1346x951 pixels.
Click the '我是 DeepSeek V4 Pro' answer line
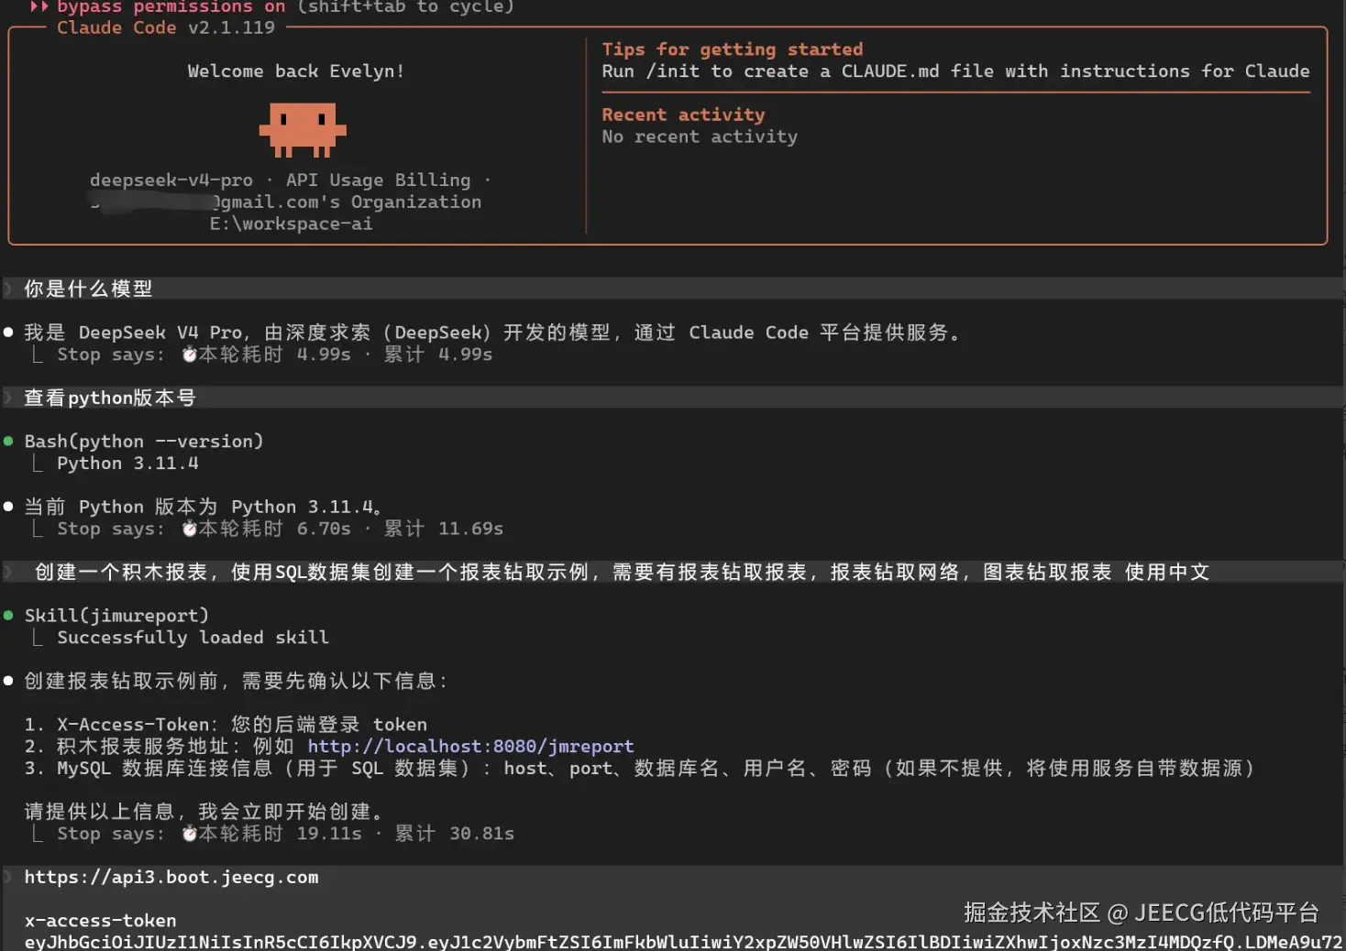(493, 333)
